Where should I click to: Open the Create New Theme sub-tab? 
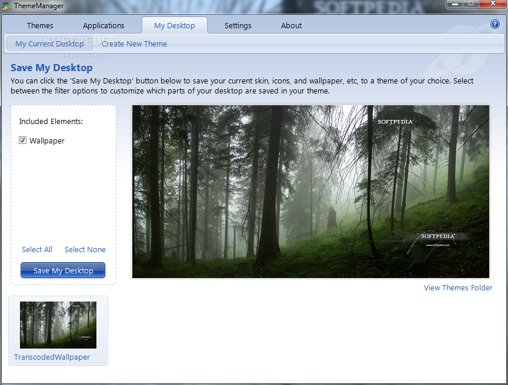(134, 43)
